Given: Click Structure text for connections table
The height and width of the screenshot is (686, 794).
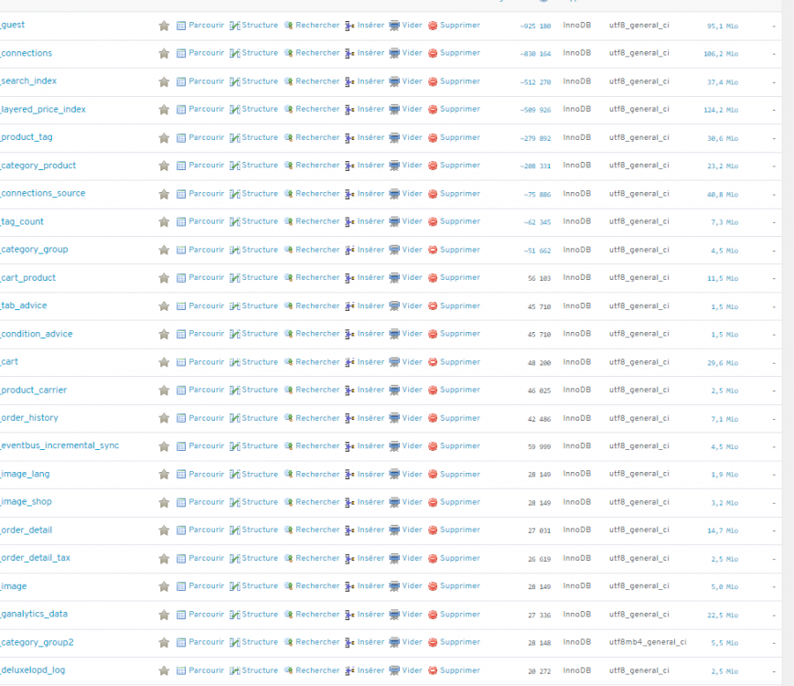Looking at the screenshot, I should tap(260, 53).
